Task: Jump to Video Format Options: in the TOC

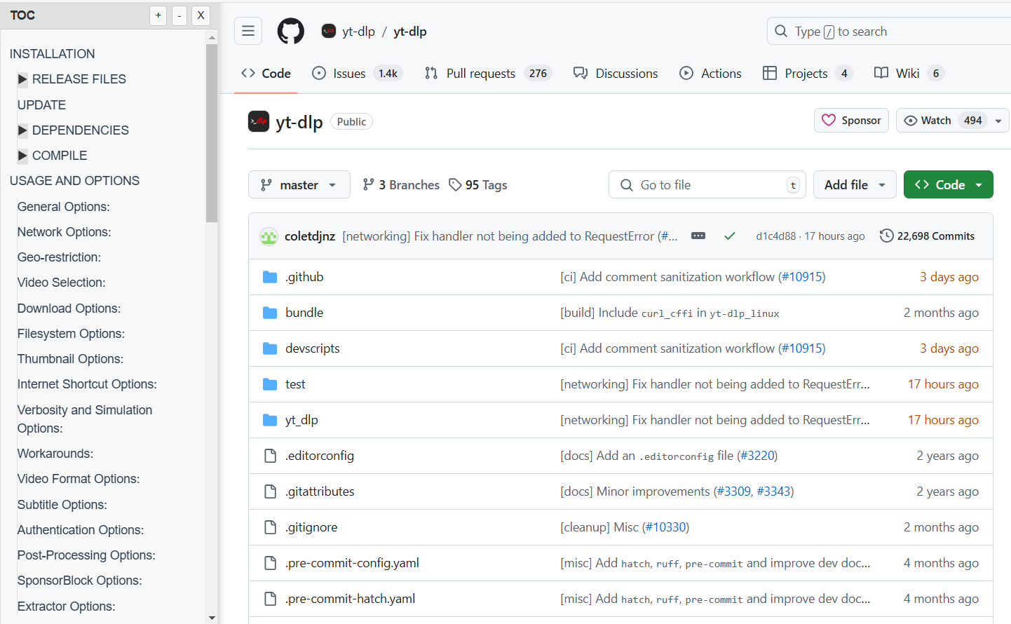Action: point(79,479)
